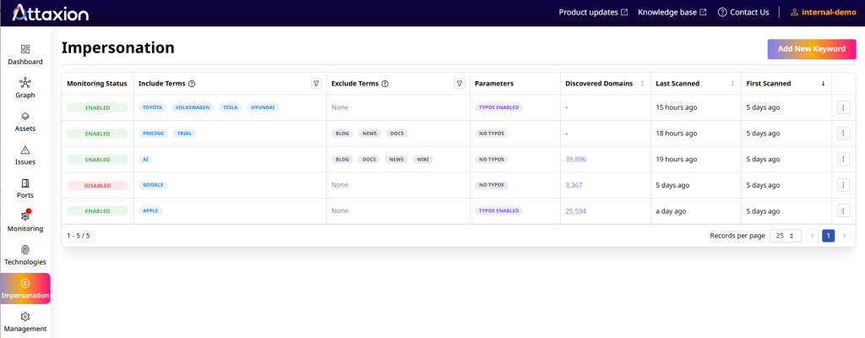The height and width of the screenshot is (338, 865).
Task: Open Monitoring with the red notification dot
Action: pyautogui.click(x=24, y=221)
